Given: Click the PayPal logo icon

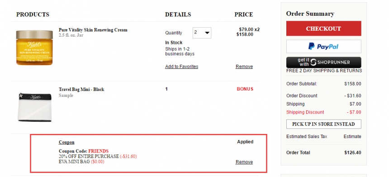Looking at the screenshot, I should (311, 46).
